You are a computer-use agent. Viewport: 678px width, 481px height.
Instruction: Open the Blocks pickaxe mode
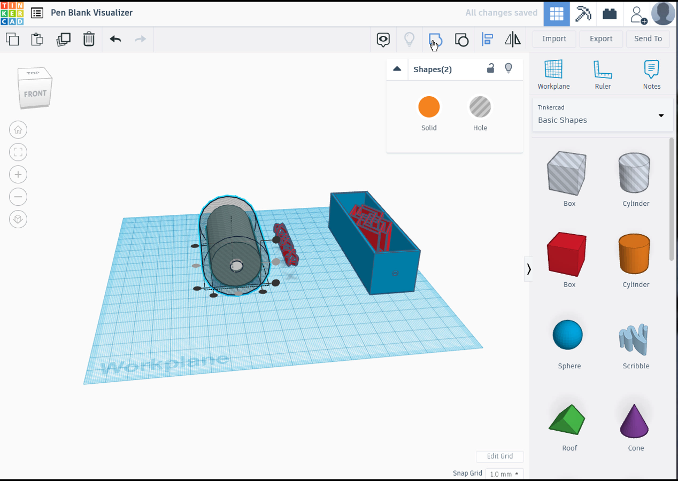(583, 13)
